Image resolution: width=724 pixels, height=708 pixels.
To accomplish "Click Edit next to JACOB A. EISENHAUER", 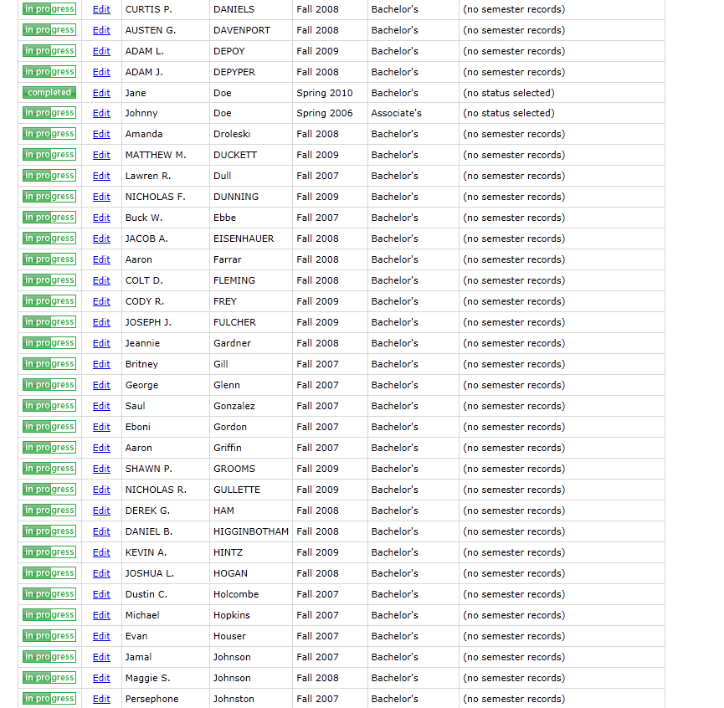I will (101, 239).
